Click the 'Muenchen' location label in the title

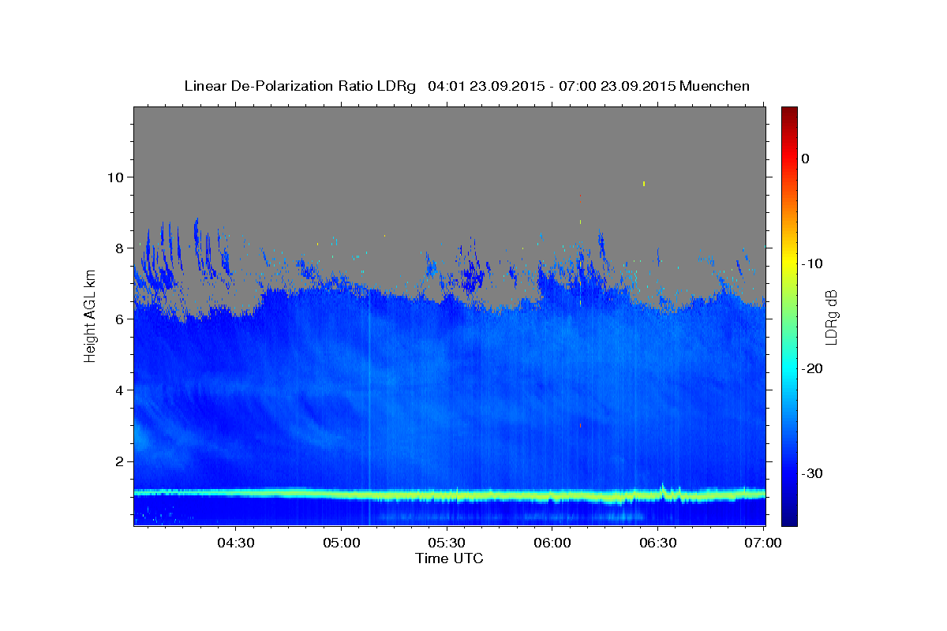tap(714, 86)
